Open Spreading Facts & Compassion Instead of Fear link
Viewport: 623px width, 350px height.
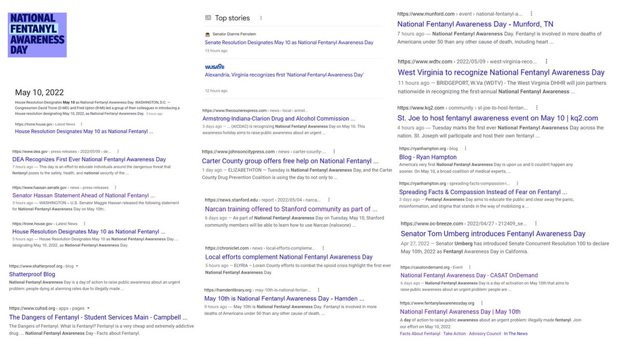pyautogui.click(x=483, y=192)
